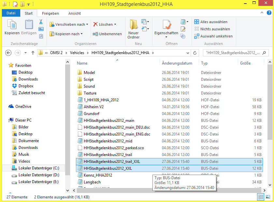Click file list vertical scrollbar down arrow
The image size is (274, 202).
coord(270,185)
